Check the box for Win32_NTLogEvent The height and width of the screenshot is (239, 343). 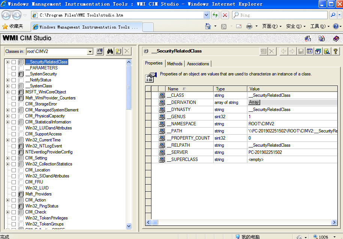pyautogui.click(x=13, y=146)
